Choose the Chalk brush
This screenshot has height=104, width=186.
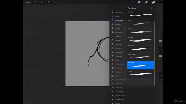(x=140, y=23)
